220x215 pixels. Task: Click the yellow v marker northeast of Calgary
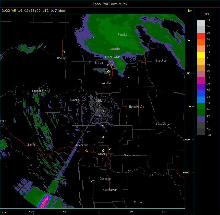pyautogui.click(x=109, y=149)
